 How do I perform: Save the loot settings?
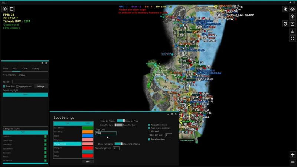pos(88,161)
